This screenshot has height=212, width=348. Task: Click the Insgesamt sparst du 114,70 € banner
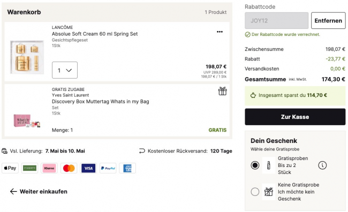coord(295,96)
